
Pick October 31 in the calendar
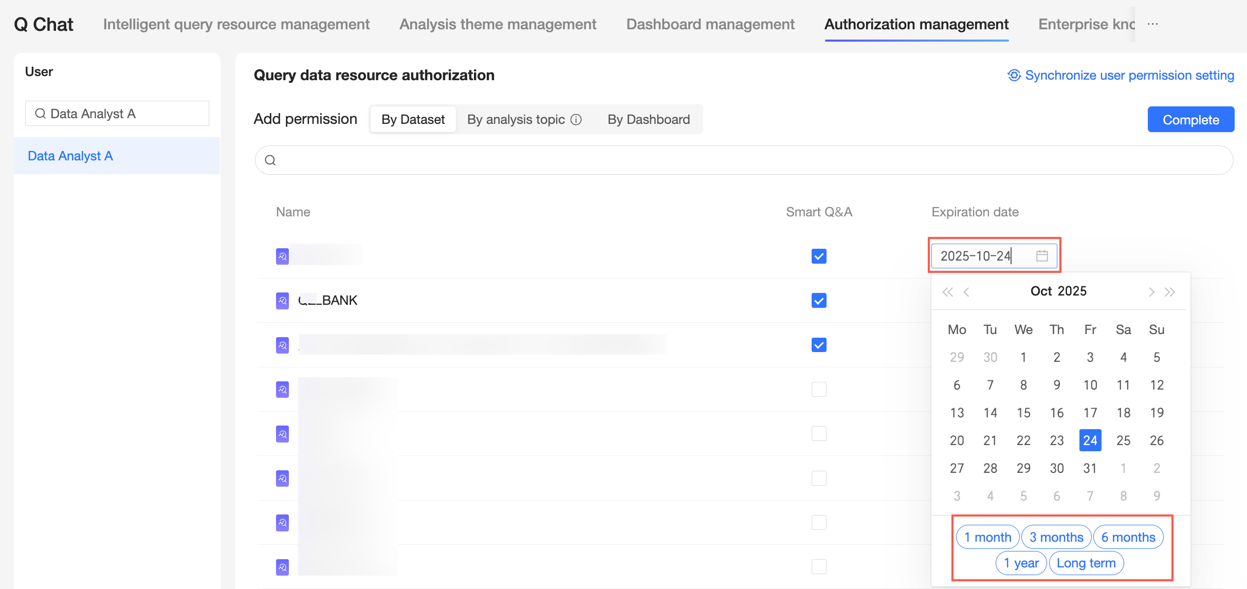1090,468
